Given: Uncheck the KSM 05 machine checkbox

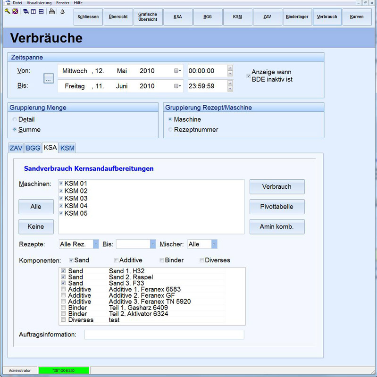Looking at the screenshot, I should [61, 213].
